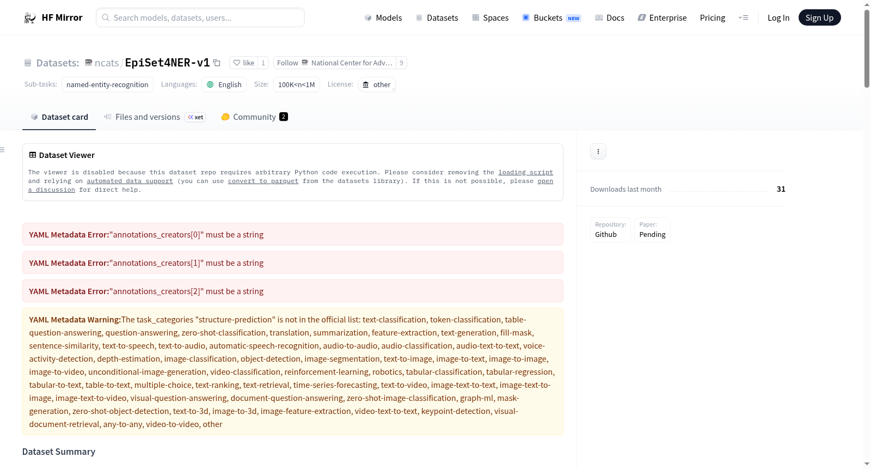The height and width of the screenshot is (469, 871).
Task: Open the 'other' license tag
Action: coord(377,84)
